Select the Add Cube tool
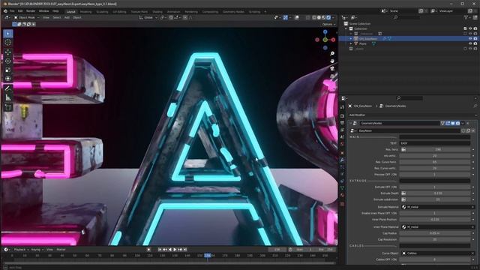 point(8,107)
